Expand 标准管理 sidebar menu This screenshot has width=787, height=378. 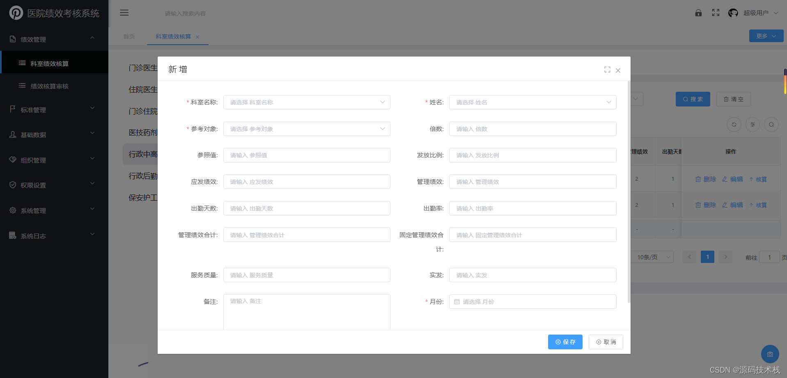point(54,109)
